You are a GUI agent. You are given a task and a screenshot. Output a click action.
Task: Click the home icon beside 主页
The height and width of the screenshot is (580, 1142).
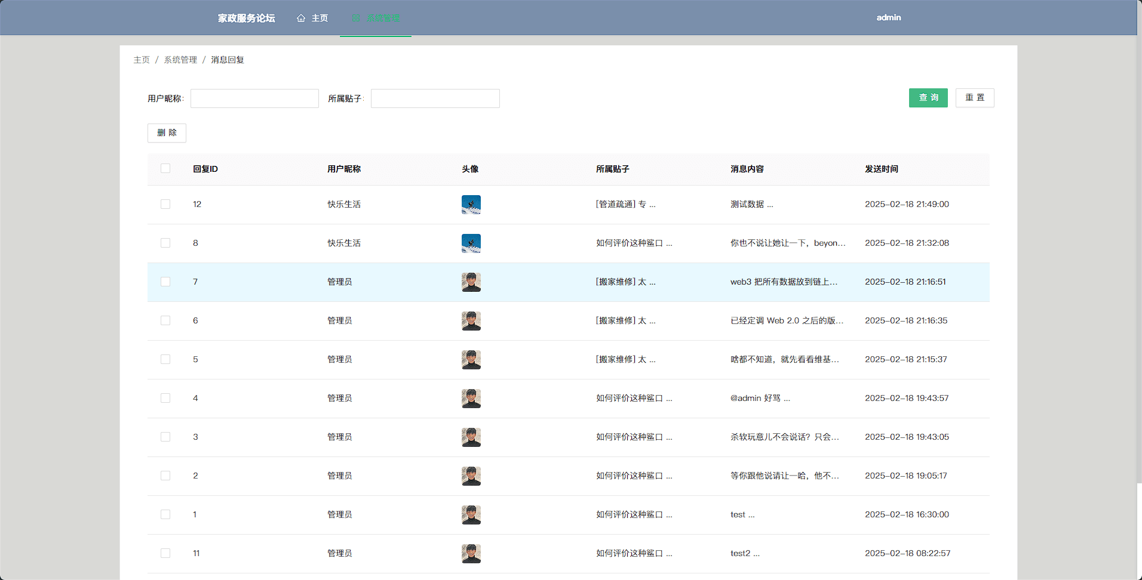(301, 18)
